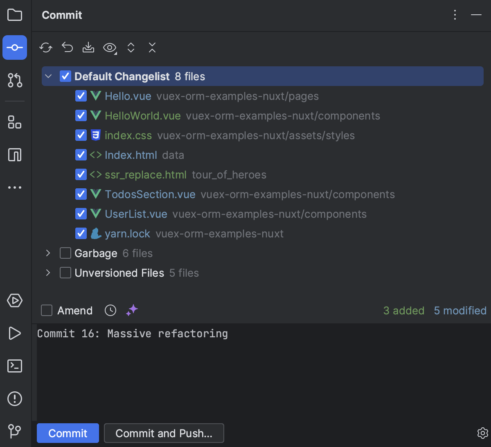Open the Show Commit History clock icon
491x447 pixels.
[110, 311]
